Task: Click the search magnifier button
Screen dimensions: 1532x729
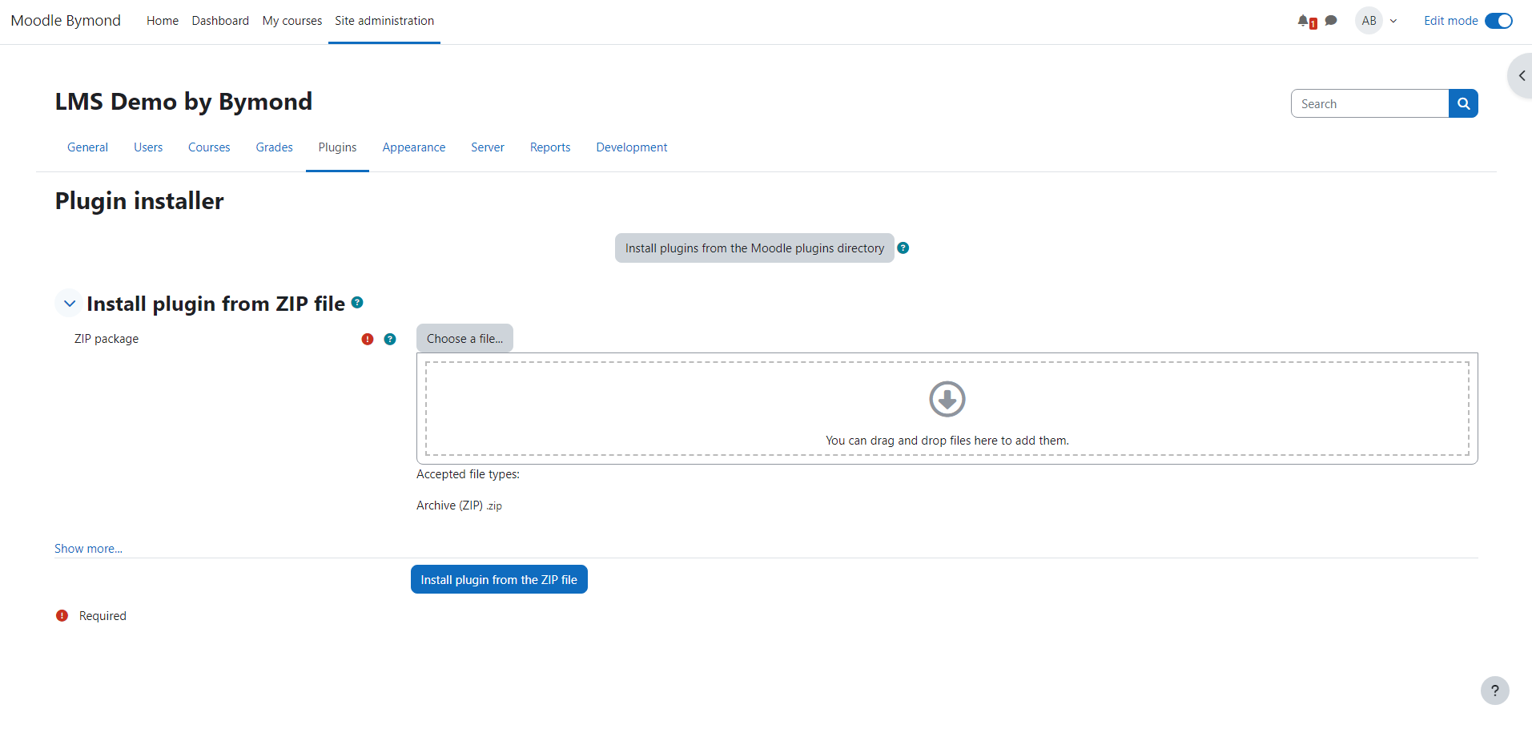Action: [x=1463, y=103]
